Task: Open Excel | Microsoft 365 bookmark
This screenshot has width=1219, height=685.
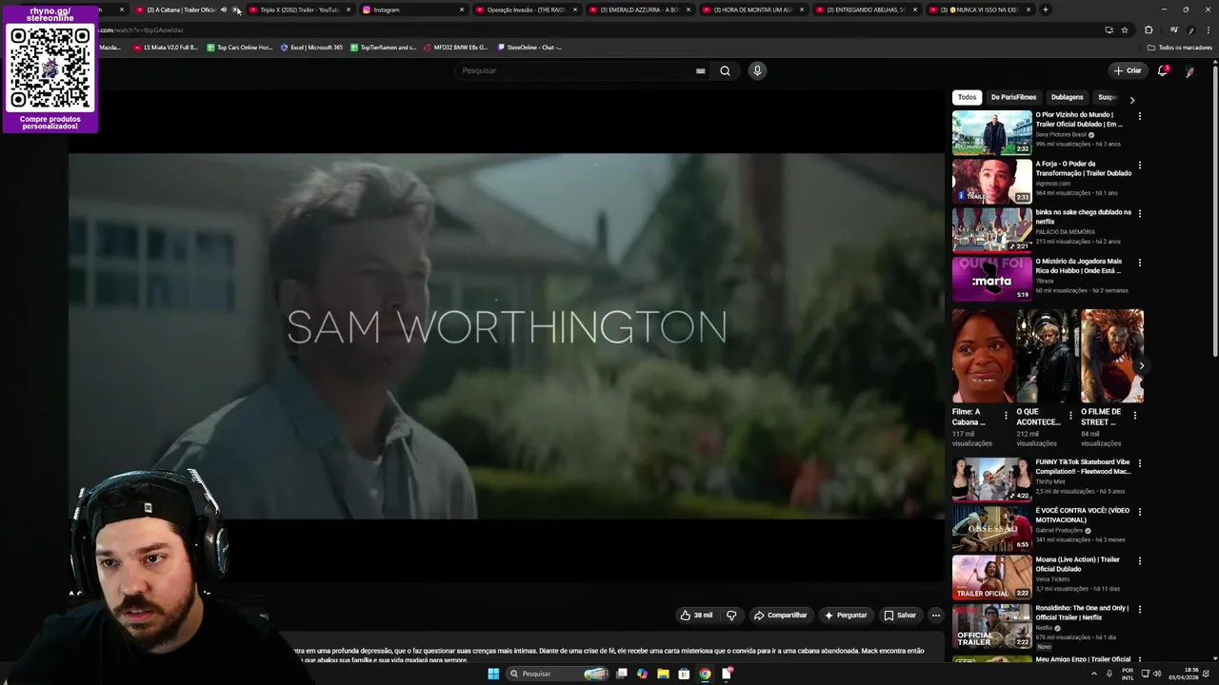Action: tap(311, 47)
